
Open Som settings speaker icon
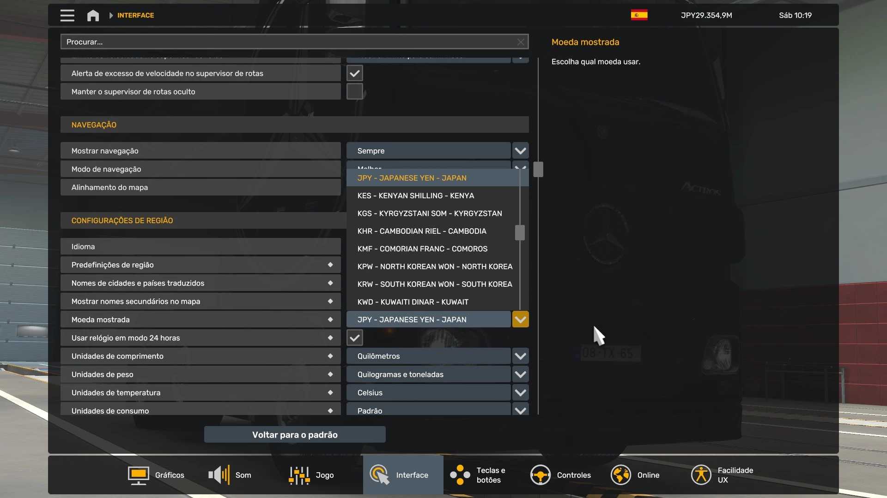(x=219, y=475)
